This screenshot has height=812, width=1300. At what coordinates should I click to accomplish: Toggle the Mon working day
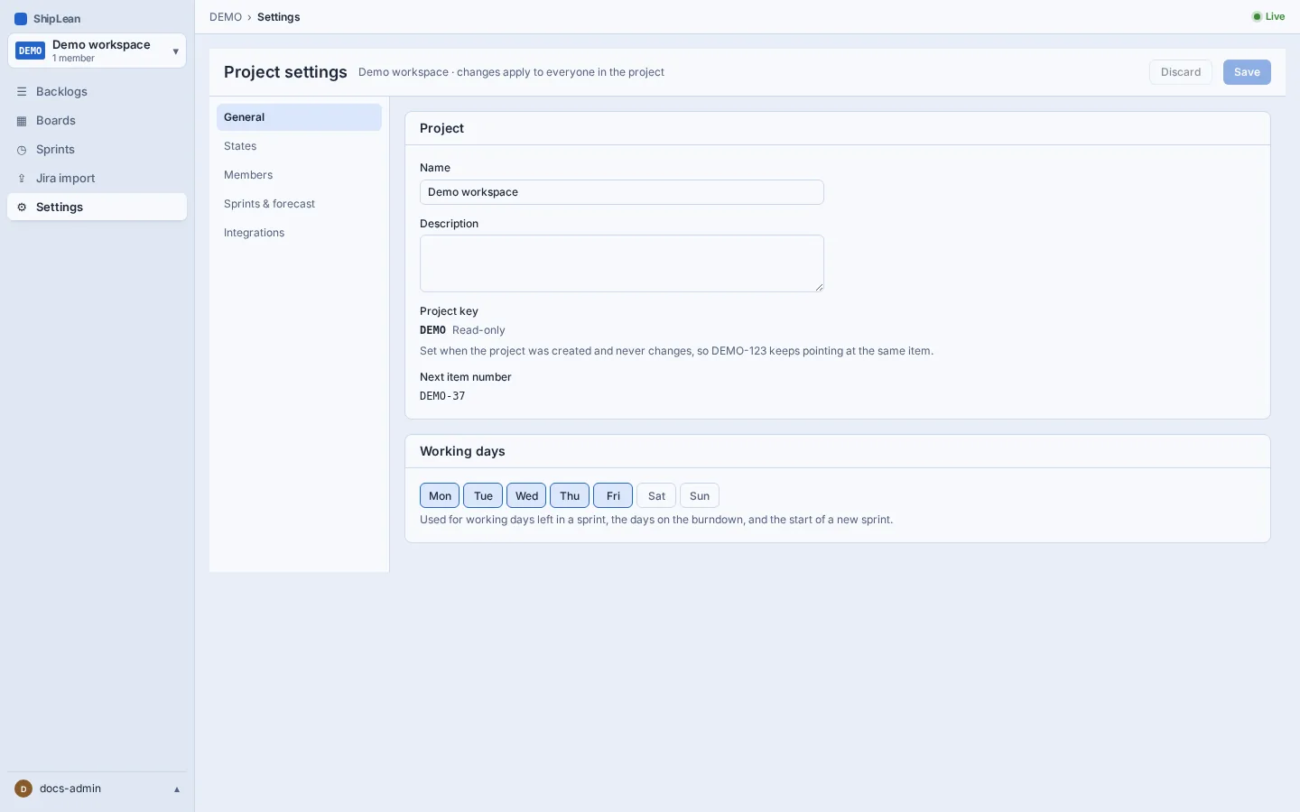[x=440, y=495]
